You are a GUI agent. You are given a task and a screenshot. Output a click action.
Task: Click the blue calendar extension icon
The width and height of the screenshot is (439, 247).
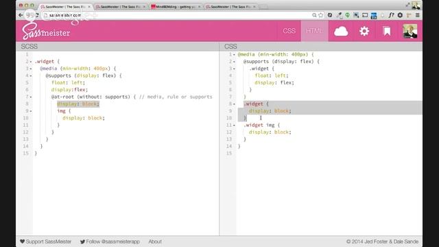374,16
